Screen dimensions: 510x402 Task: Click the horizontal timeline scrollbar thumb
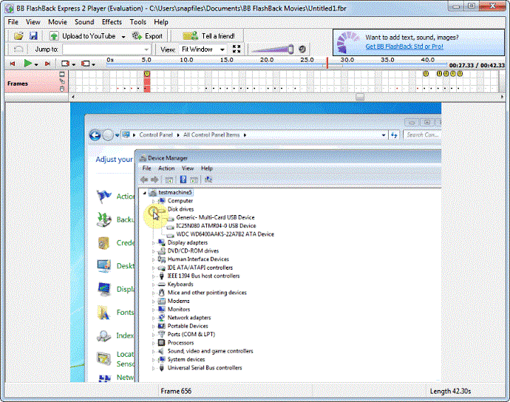click(359, 96)
